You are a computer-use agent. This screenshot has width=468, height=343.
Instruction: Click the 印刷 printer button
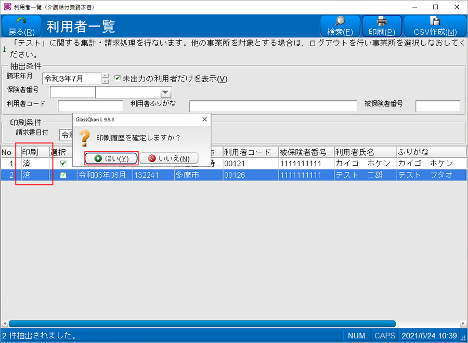[x=381, y=26]
